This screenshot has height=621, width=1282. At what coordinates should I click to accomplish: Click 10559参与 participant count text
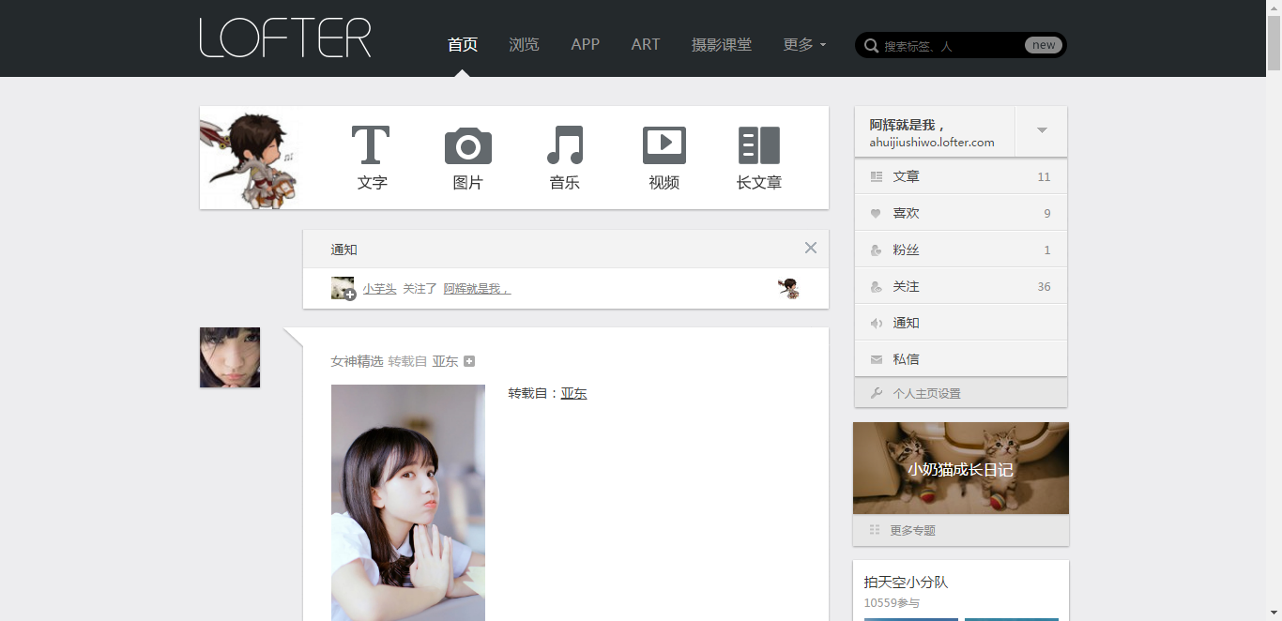[x=892, y=603]
